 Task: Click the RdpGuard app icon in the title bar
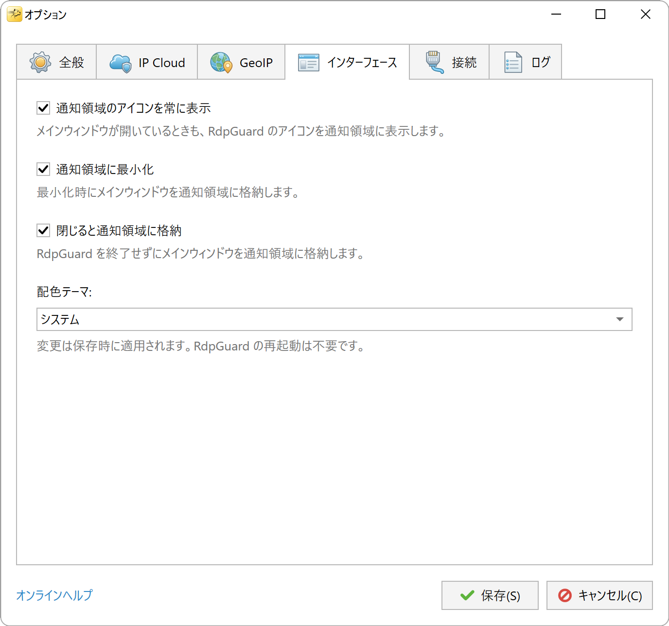[14, 15]
